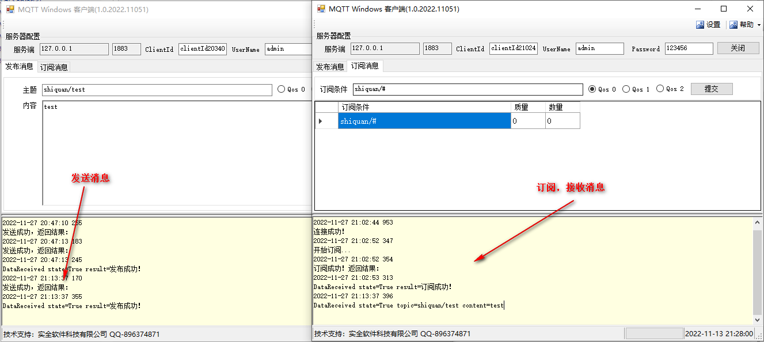Click UserName field in right window
This screenshot has width=764, height=342.
(x=599, y=48)
